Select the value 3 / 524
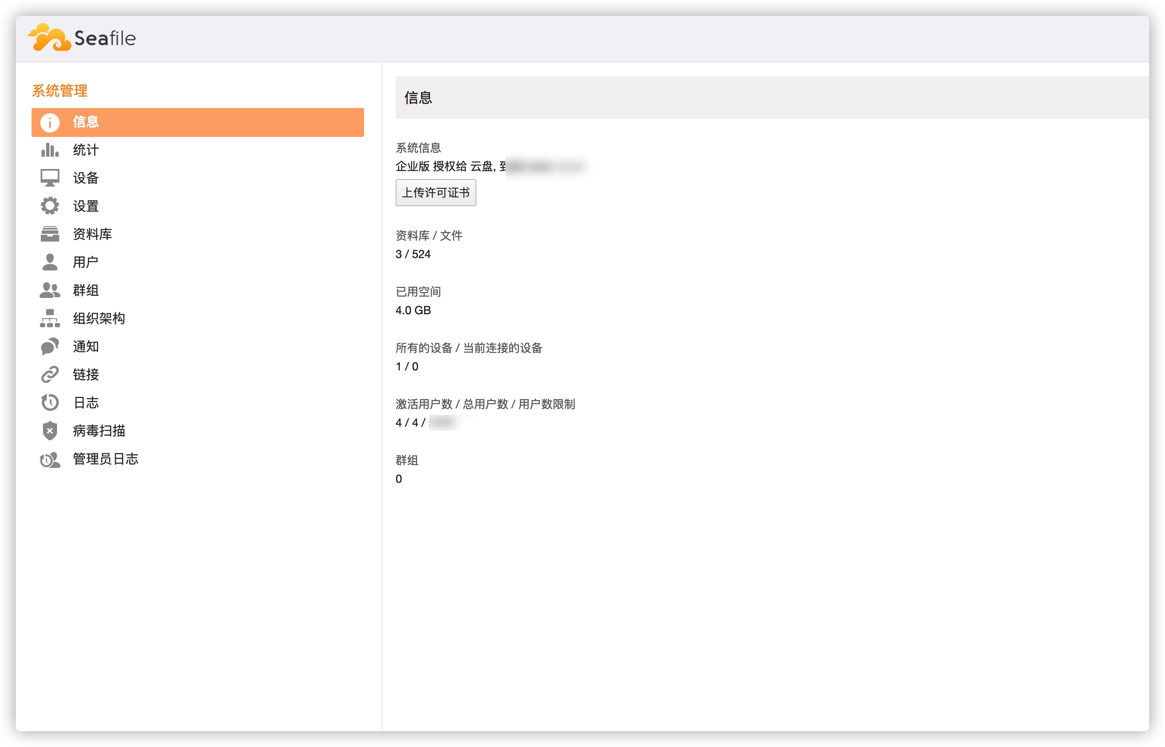 [413, 254]
